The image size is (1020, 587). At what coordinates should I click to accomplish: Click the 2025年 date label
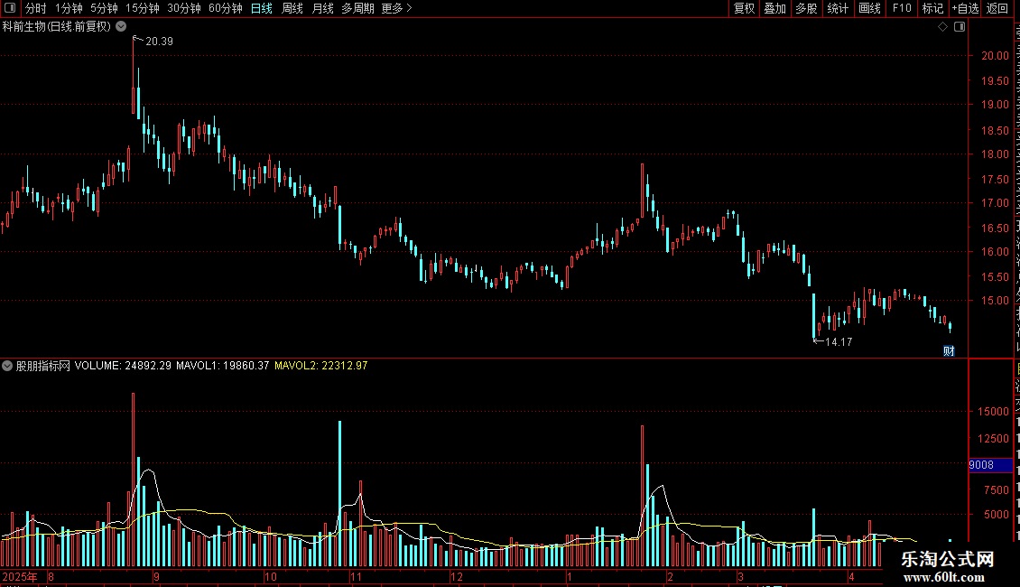20,576
